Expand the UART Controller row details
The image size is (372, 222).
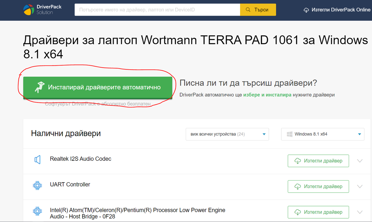360,187
